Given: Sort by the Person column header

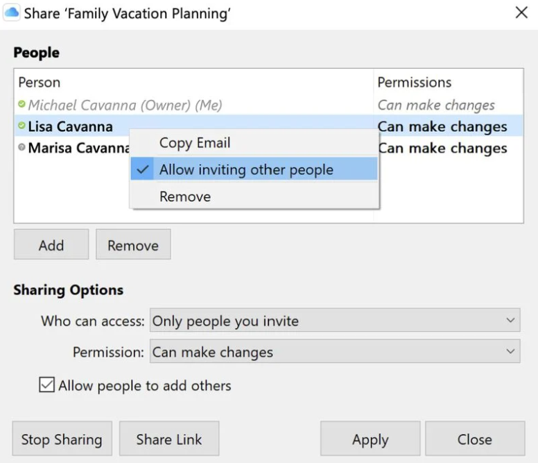Looking at the screenshot, I should tap(40, 83).
